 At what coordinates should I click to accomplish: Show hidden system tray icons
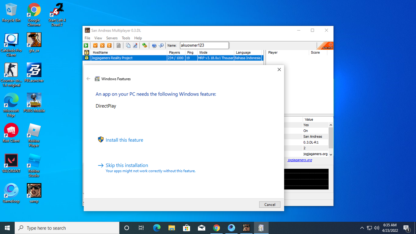362,228
